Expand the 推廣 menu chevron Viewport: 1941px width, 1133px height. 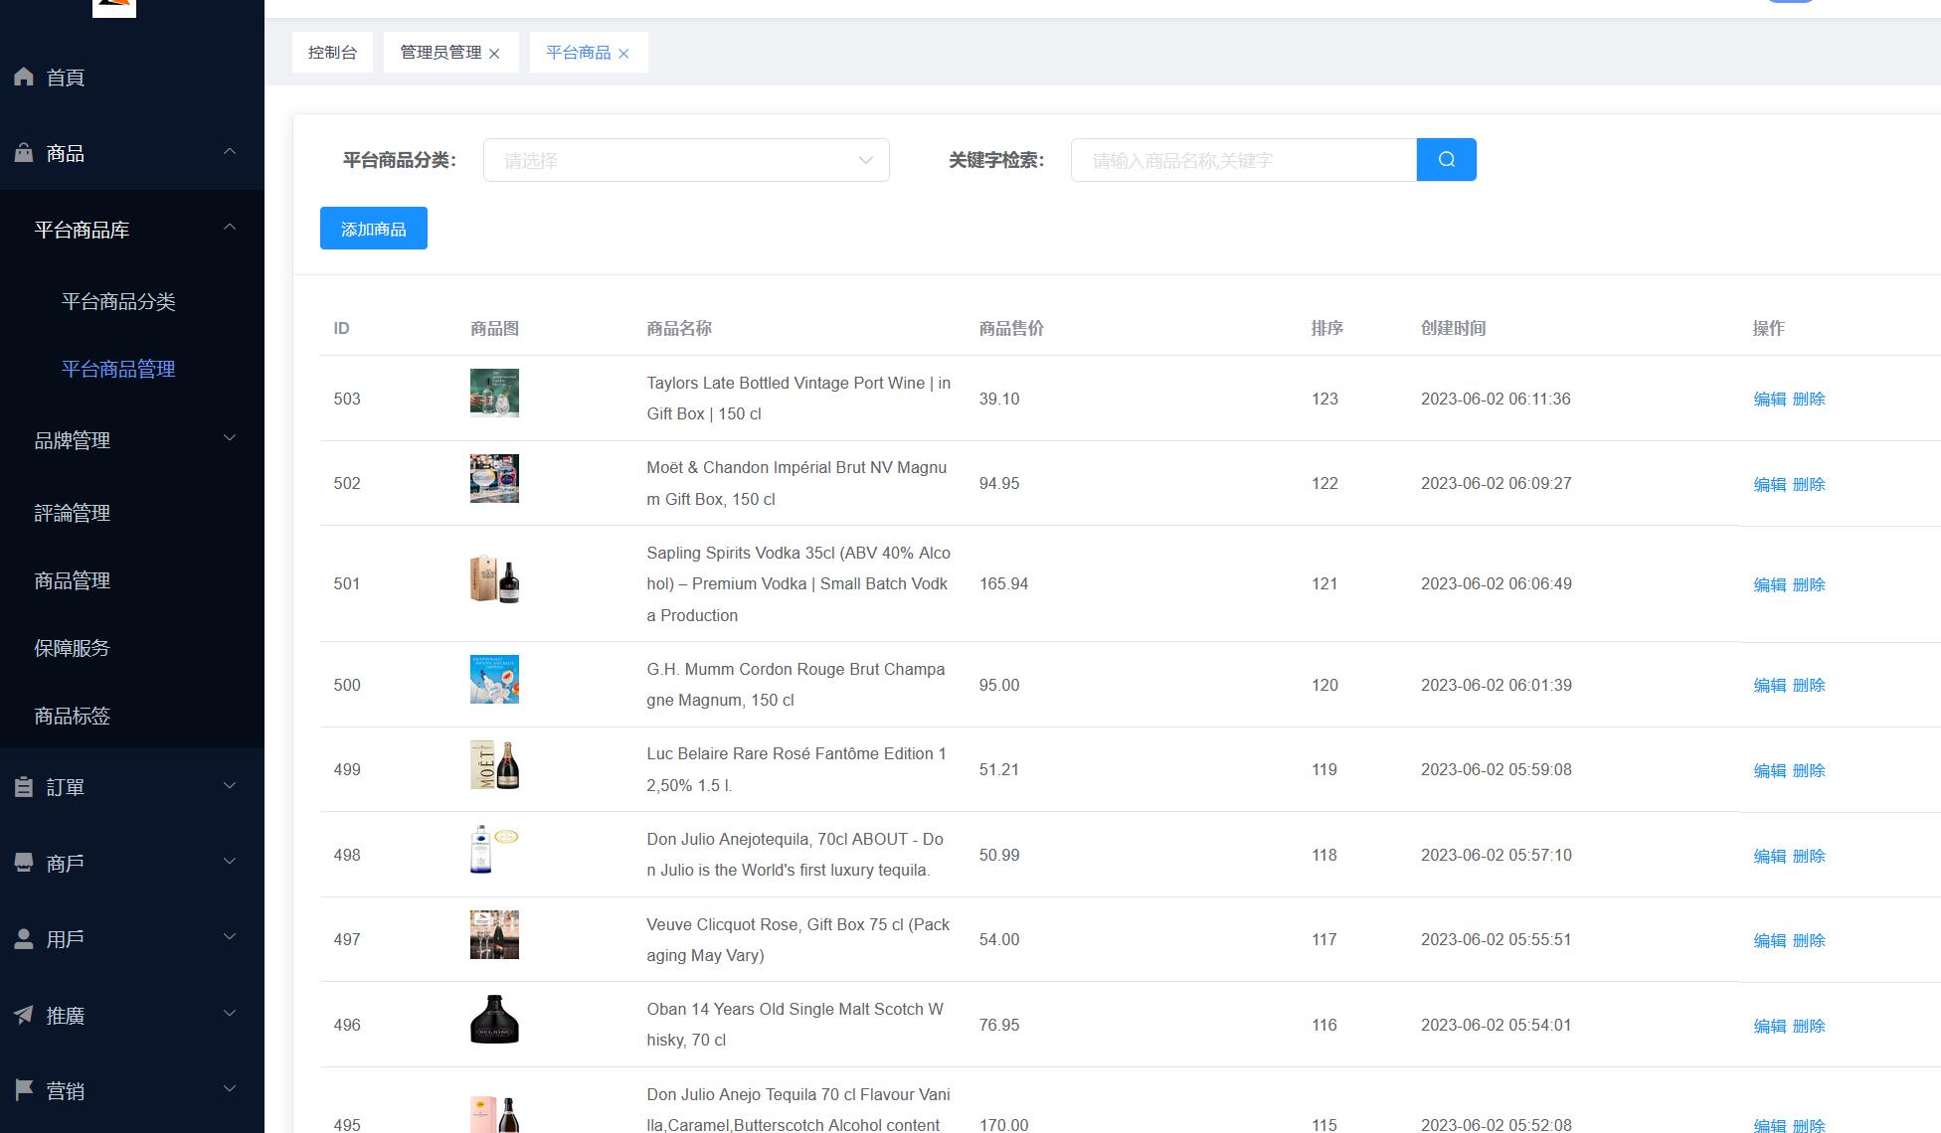230,1014
